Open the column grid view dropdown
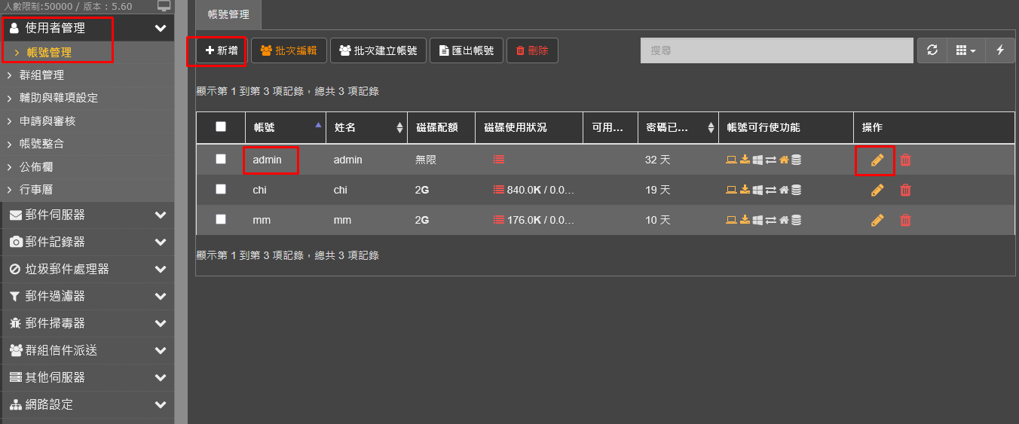The height and width of the screenshot is (424, 1019). (965, 50)
